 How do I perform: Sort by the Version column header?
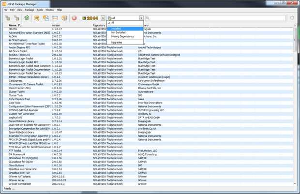[x=56, y=25]
